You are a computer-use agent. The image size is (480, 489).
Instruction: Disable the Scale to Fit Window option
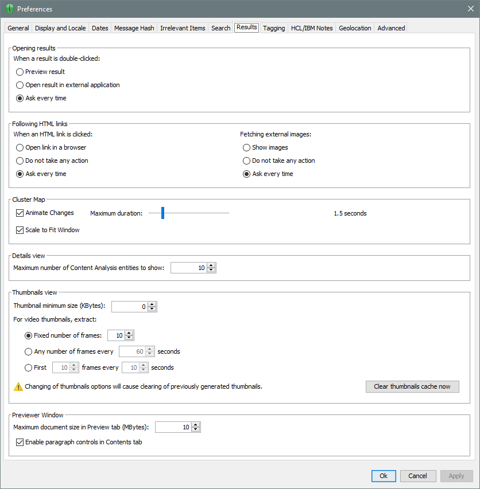click(20, 230)
